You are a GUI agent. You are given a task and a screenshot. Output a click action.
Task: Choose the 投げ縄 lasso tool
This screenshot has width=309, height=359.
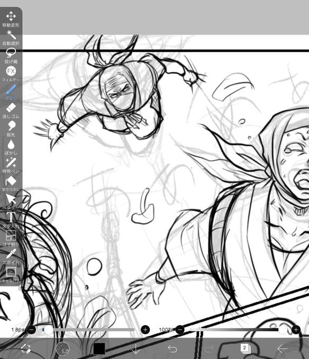click(11, 55)
